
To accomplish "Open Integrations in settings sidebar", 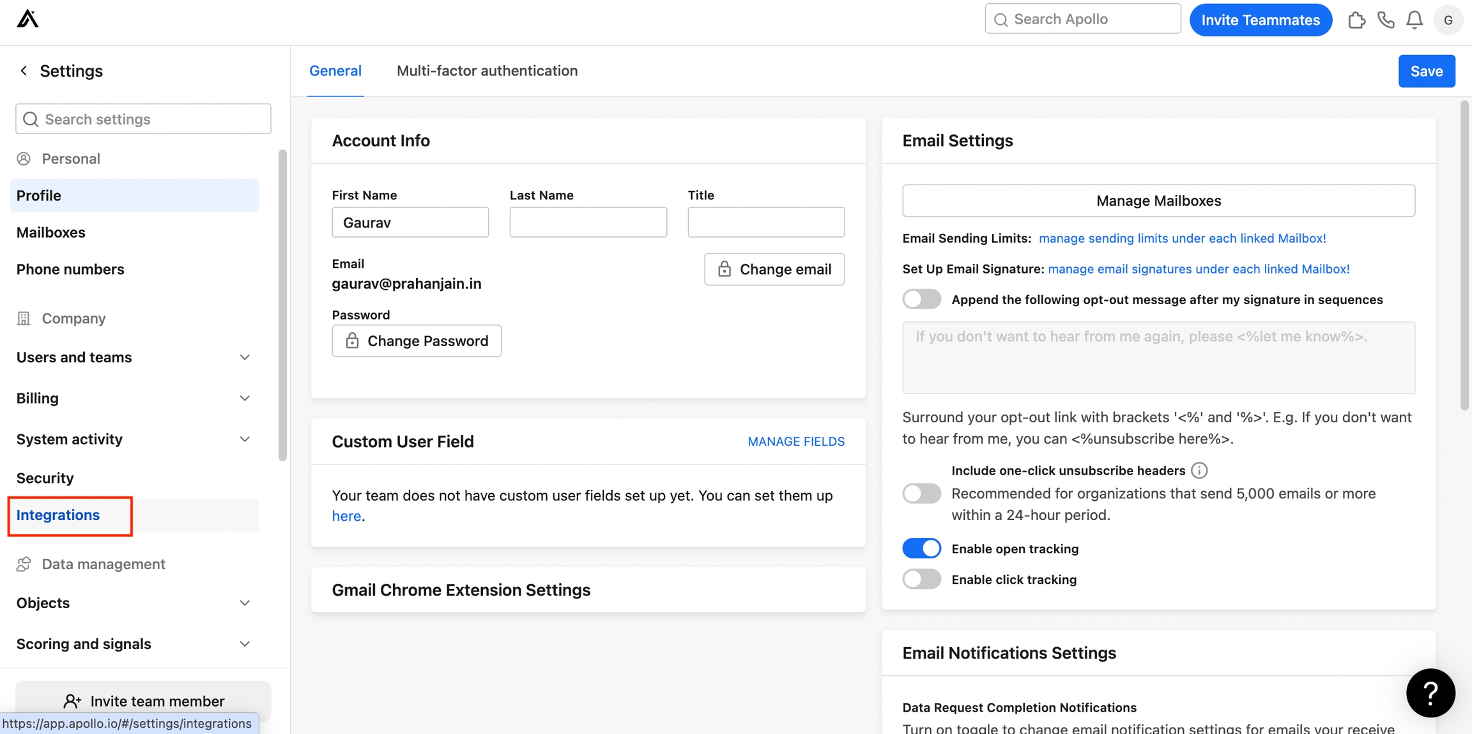I will click(58, 515).
